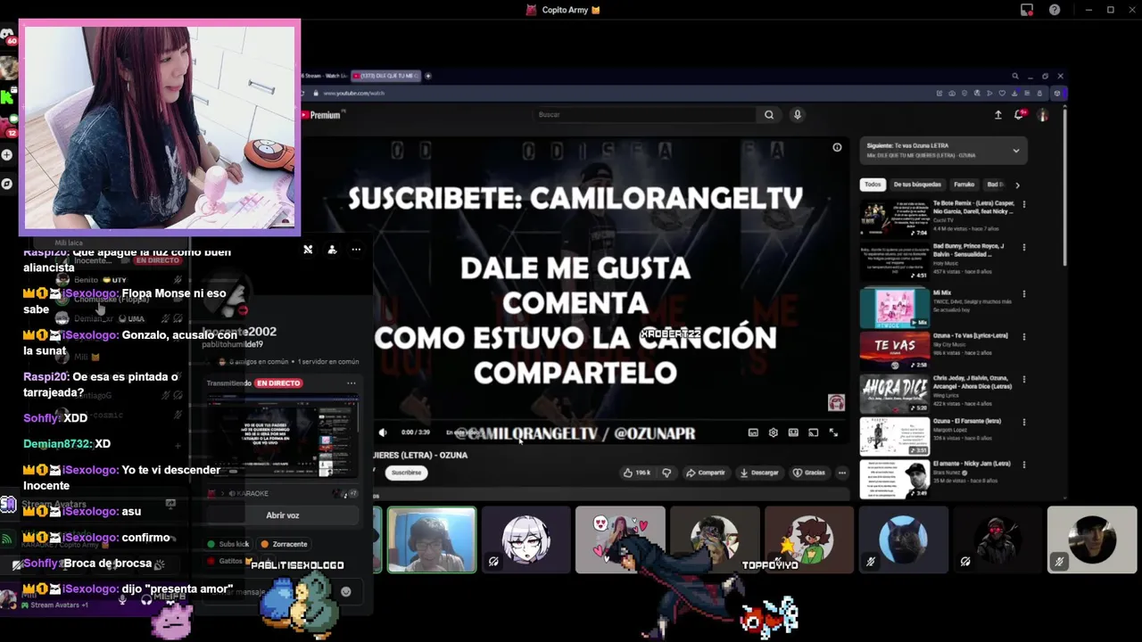
Task: Select the white-haired anime avatar voice tile
Action: tap(526, 539)
